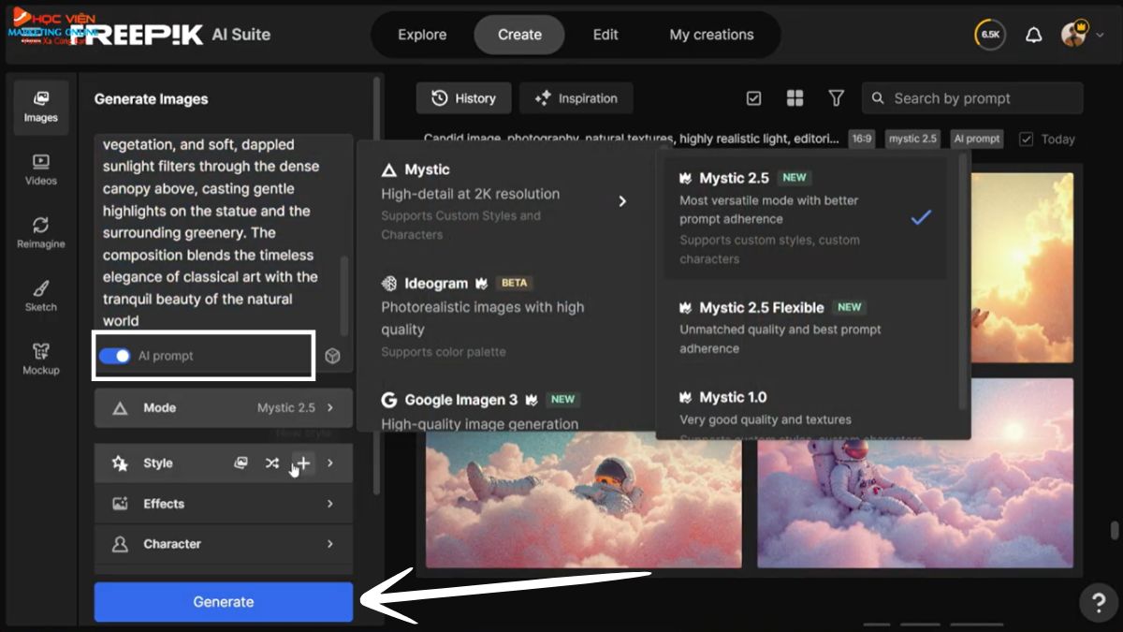Open the Reimagine tool in sidebar
The image size is (1123, 632).
pos(41,232)
